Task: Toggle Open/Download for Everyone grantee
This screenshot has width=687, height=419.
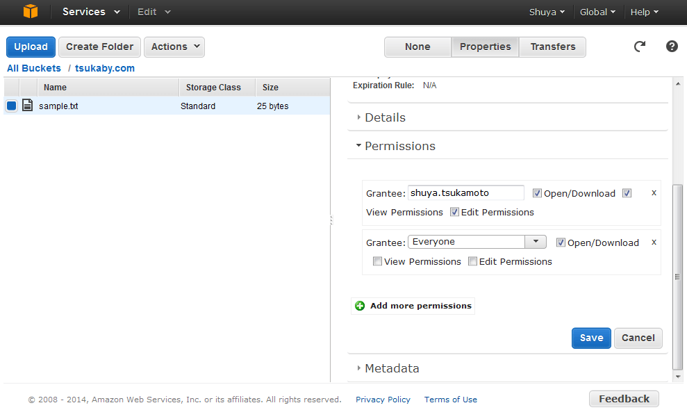Action: tap(561, 243)
